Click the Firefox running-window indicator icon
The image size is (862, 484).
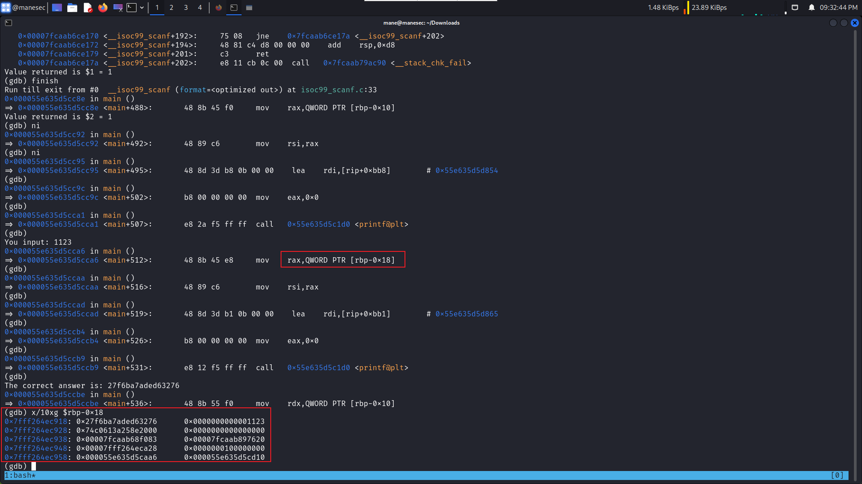tap(219, 8)
